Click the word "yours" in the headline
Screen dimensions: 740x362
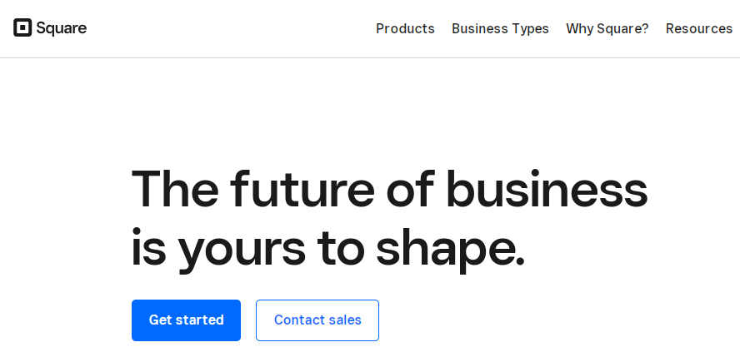[x=239, y=250]
